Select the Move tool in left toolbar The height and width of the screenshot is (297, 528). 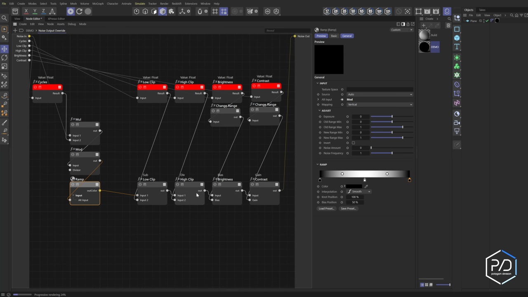[5, 49]
